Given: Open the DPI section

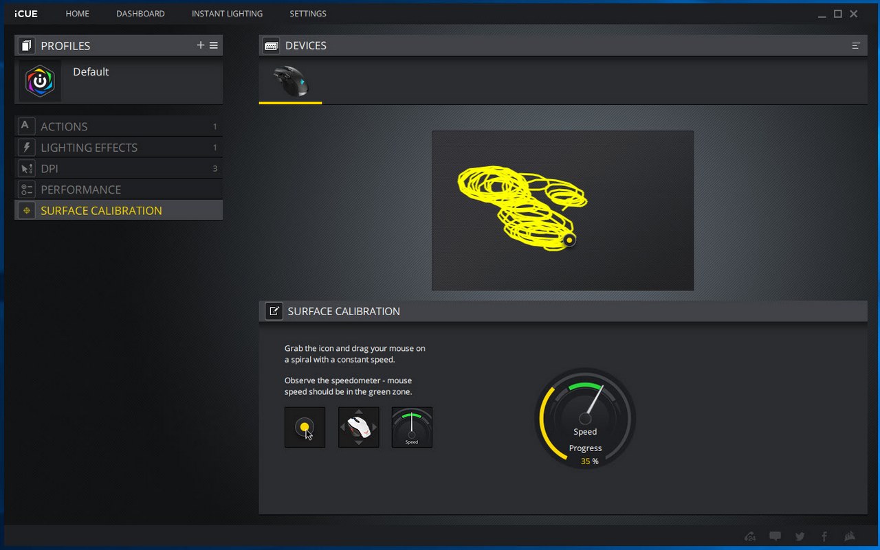Looking at the screenshot, I should tap(118, 168).
